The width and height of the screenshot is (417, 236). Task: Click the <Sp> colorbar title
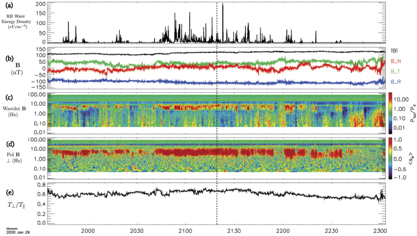click(411, 158)
